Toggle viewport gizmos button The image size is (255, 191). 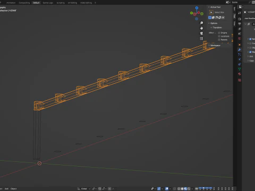pyautogui.click(x=159, y=189)
